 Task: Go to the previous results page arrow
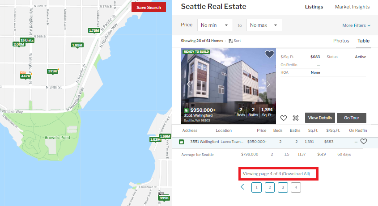pos(242,187)
